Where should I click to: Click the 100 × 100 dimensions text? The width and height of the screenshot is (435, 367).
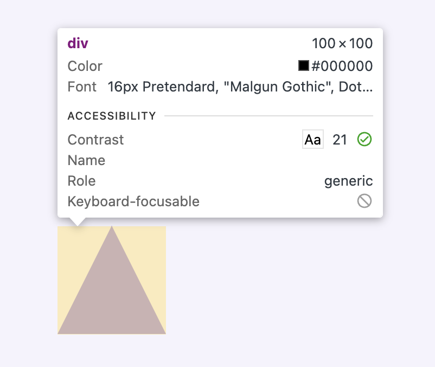tap(342, 43)
